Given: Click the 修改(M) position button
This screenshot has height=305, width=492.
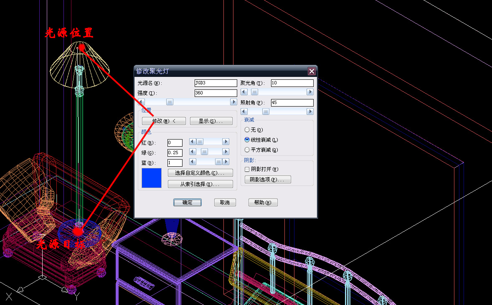Looking at the screenshot, I should point(164,121).
